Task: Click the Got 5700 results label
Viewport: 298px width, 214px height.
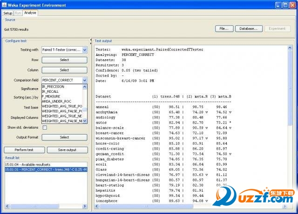Action: pos(16,29)
